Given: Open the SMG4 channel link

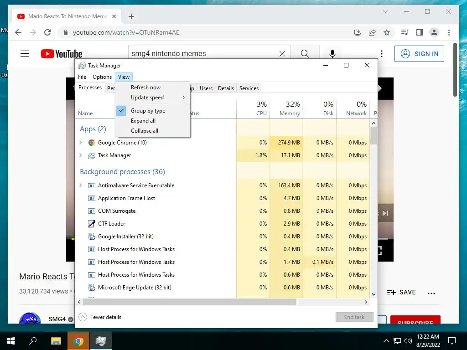Looking at the screenshot, I should (x=57, y=319).
